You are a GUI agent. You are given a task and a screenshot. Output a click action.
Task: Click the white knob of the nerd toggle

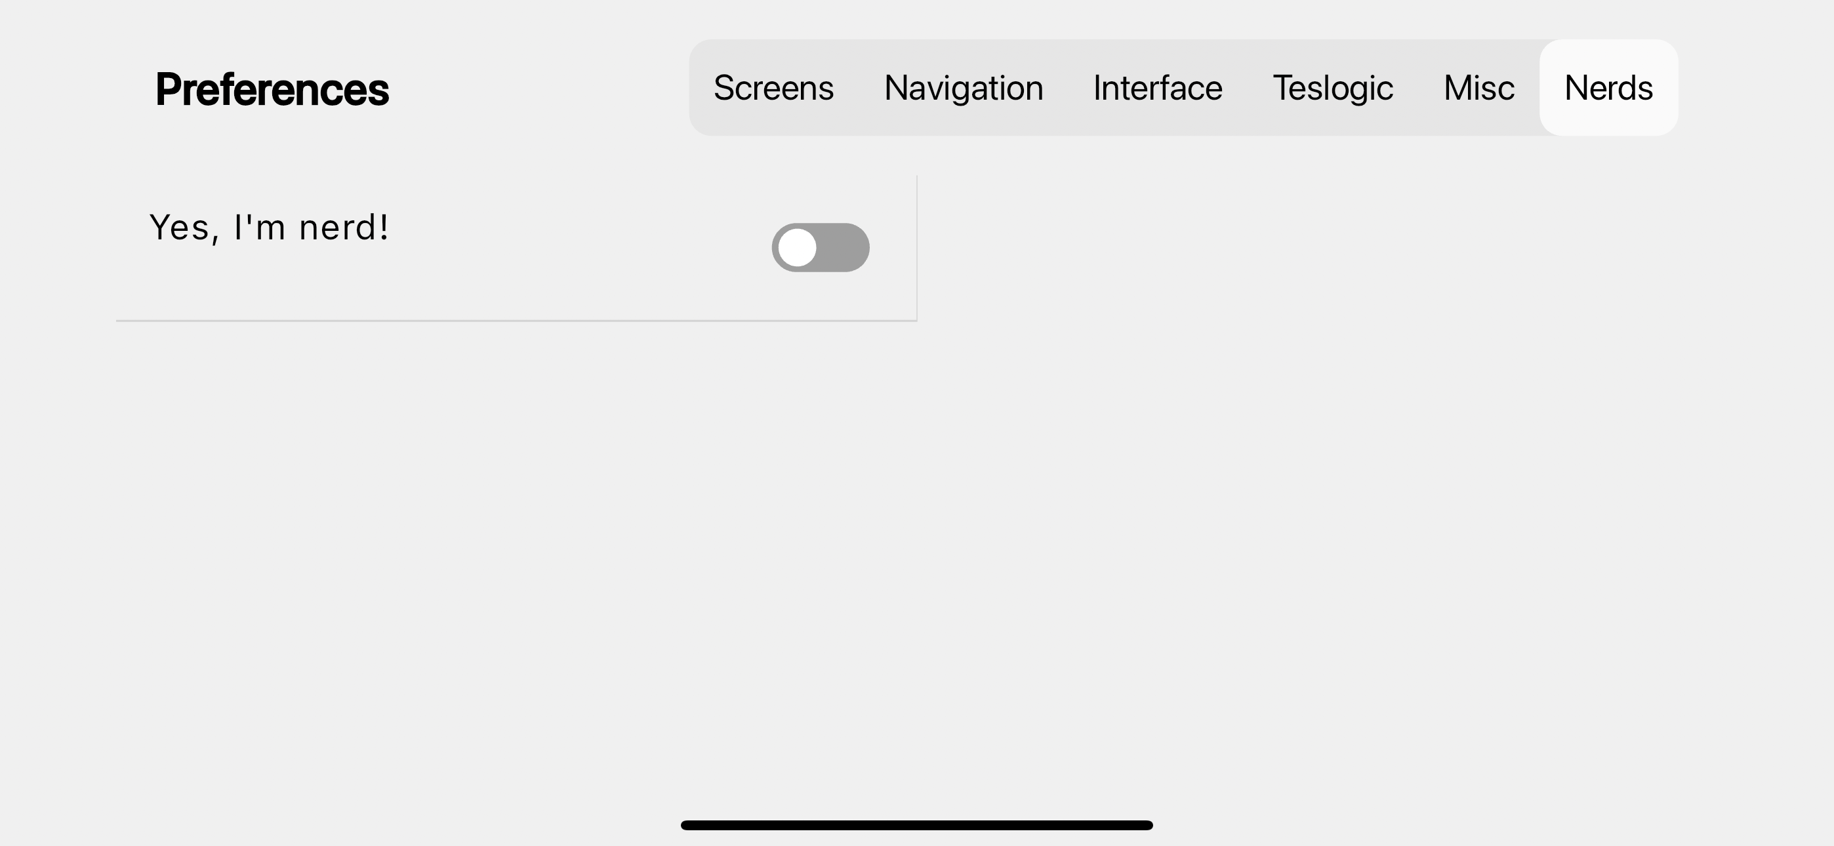tap(797, 247)
